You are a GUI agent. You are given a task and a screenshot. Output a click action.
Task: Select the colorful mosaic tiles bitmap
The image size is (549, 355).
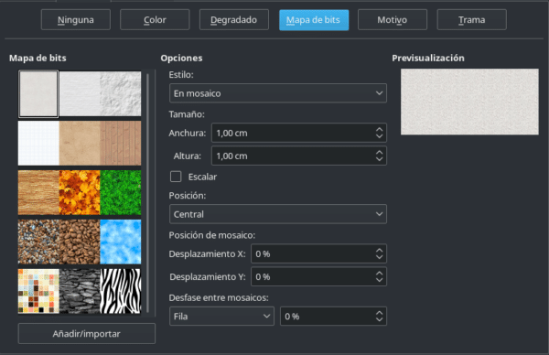tap(38, 291)
